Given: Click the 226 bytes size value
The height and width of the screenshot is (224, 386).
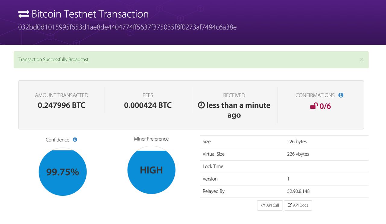Looking at the screenshot, I should coord(297,142).
